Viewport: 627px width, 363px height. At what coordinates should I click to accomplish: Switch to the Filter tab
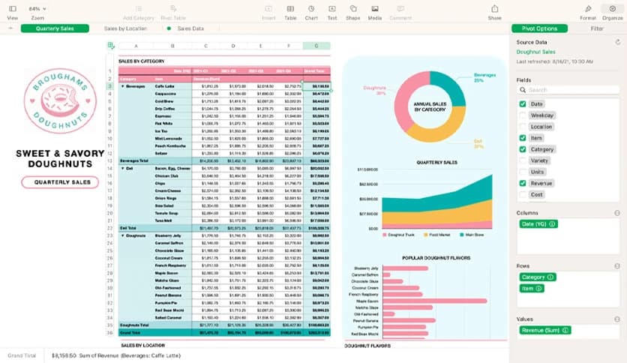tap(597, 28)
